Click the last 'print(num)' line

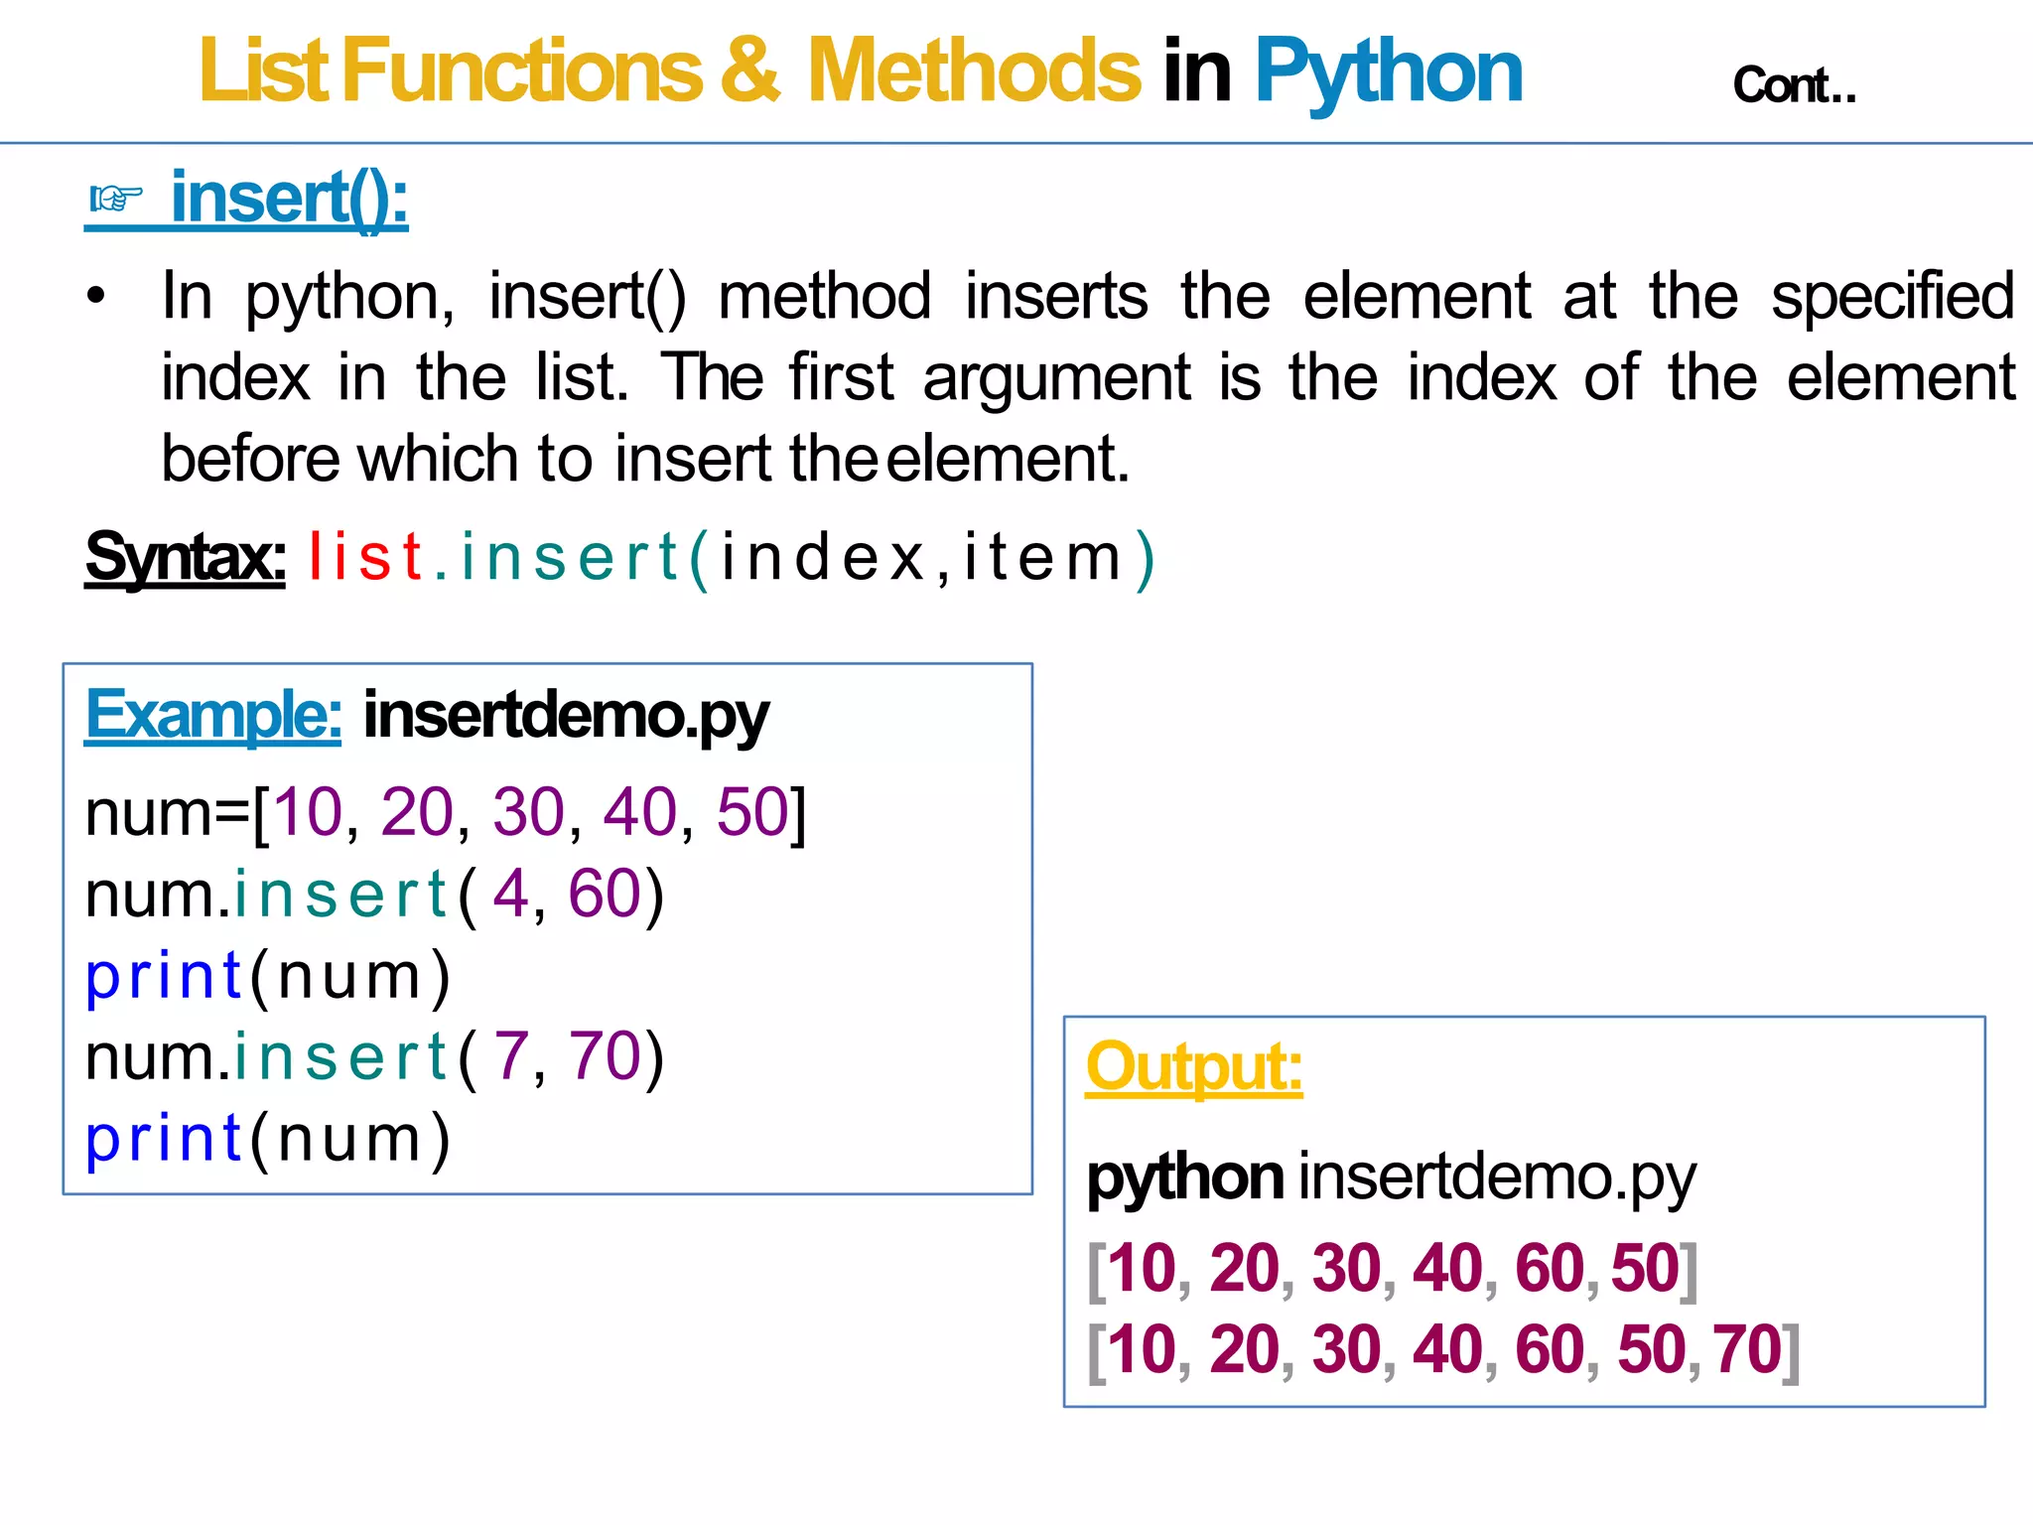pyautogui.click(x=268, y=1139)
